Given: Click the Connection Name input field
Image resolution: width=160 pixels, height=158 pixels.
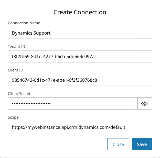Looking at the screenshot, I should point(80,33).
